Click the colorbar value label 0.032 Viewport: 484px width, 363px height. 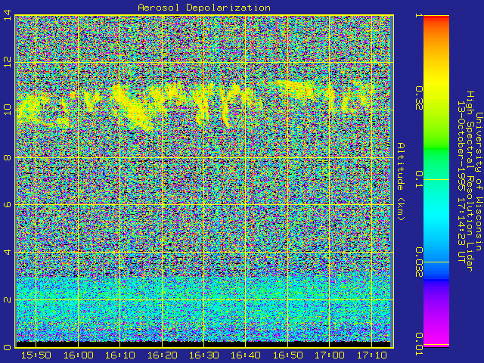[x=419, y=262]
